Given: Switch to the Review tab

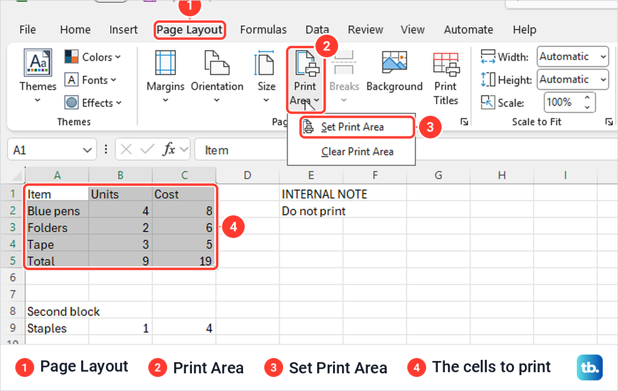Looking at the screenshot, I should tap(366, 30).
